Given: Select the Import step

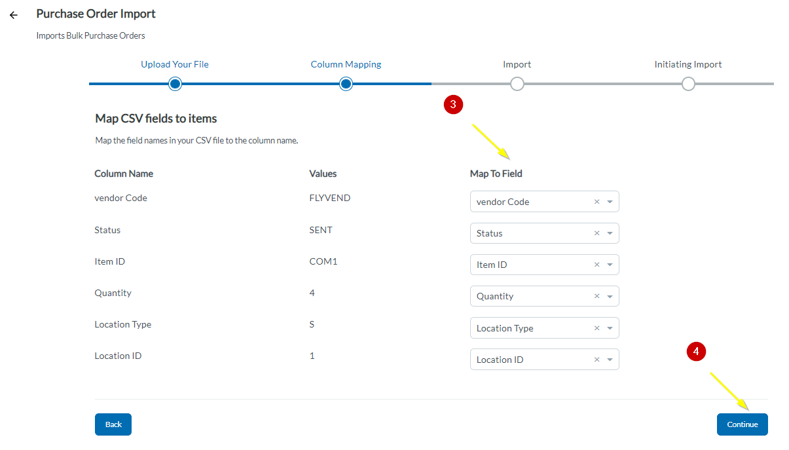Looking at the screenshot, I should click(517, 64).
